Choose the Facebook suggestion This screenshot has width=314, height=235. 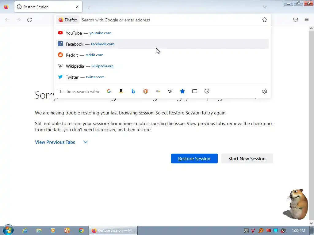[x=163, y=44]
